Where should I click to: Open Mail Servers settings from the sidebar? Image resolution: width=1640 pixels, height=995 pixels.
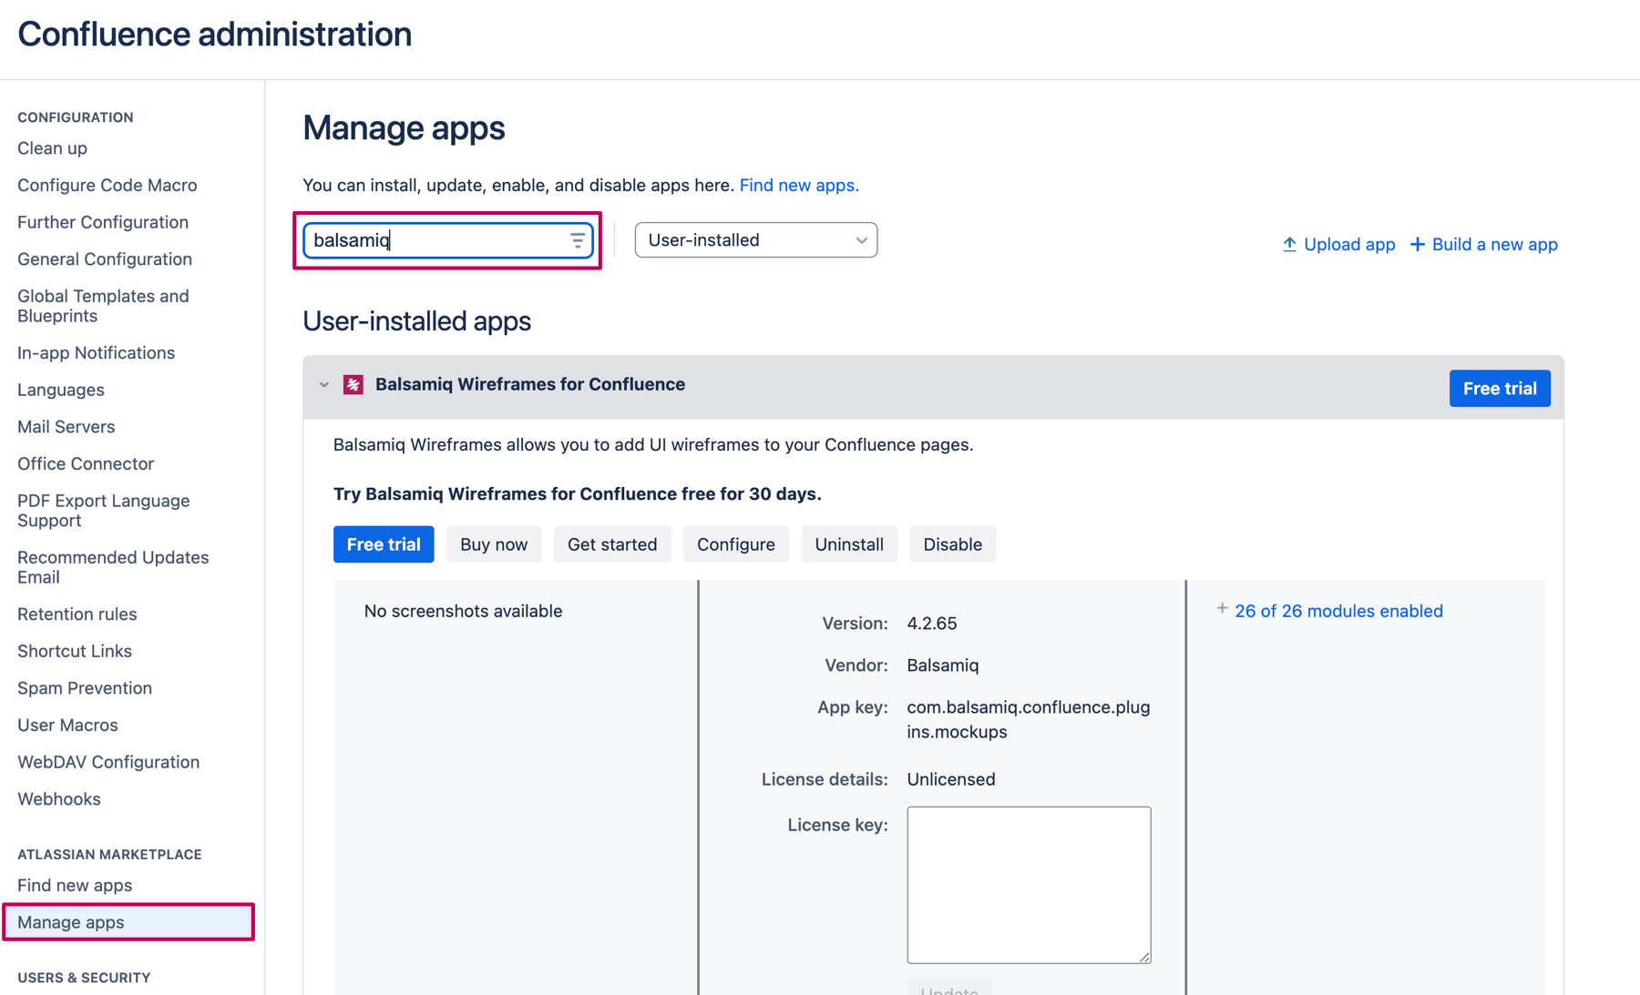click(66, 426)
